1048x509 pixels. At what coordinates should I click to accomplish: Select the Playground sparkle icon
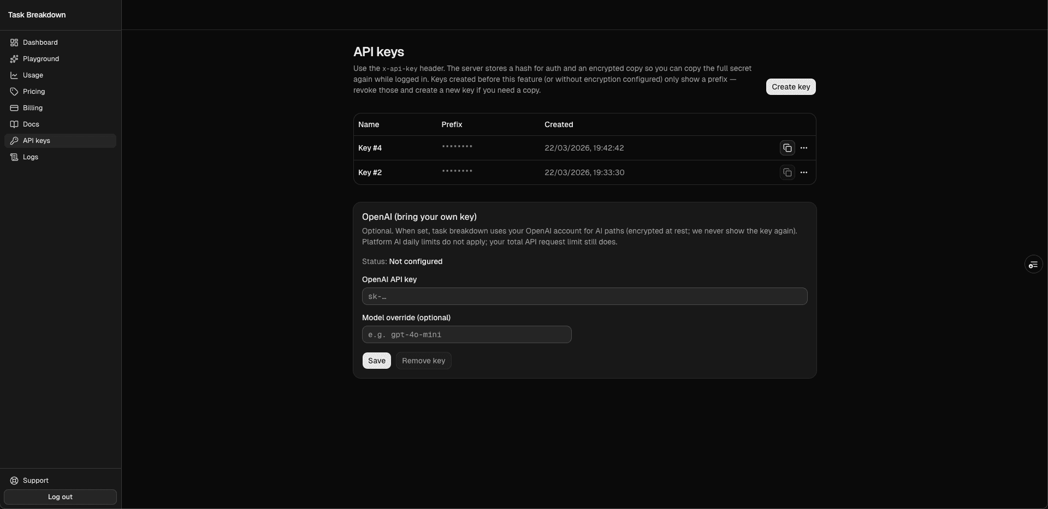click(x=14, y=58)
